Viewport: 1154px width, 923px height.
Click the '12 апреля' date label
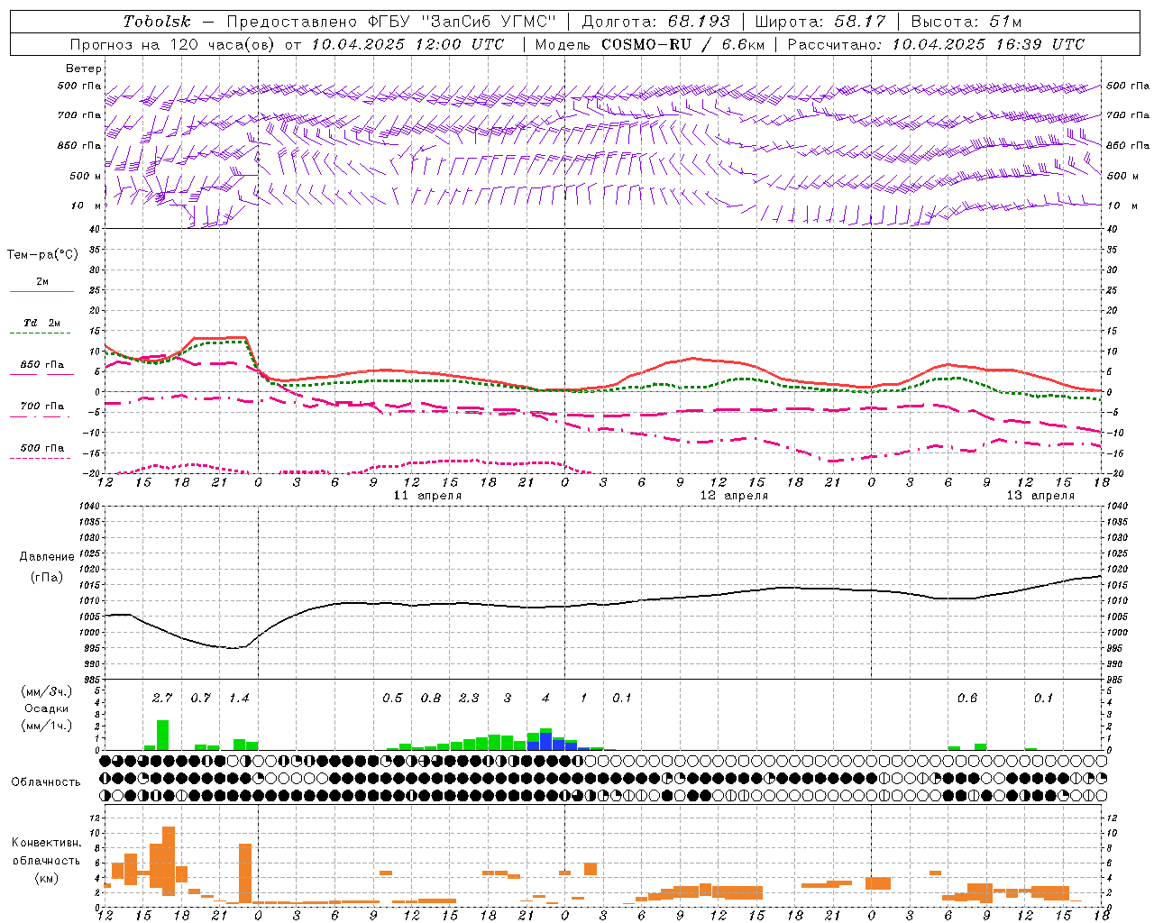[x=734, y=496]
